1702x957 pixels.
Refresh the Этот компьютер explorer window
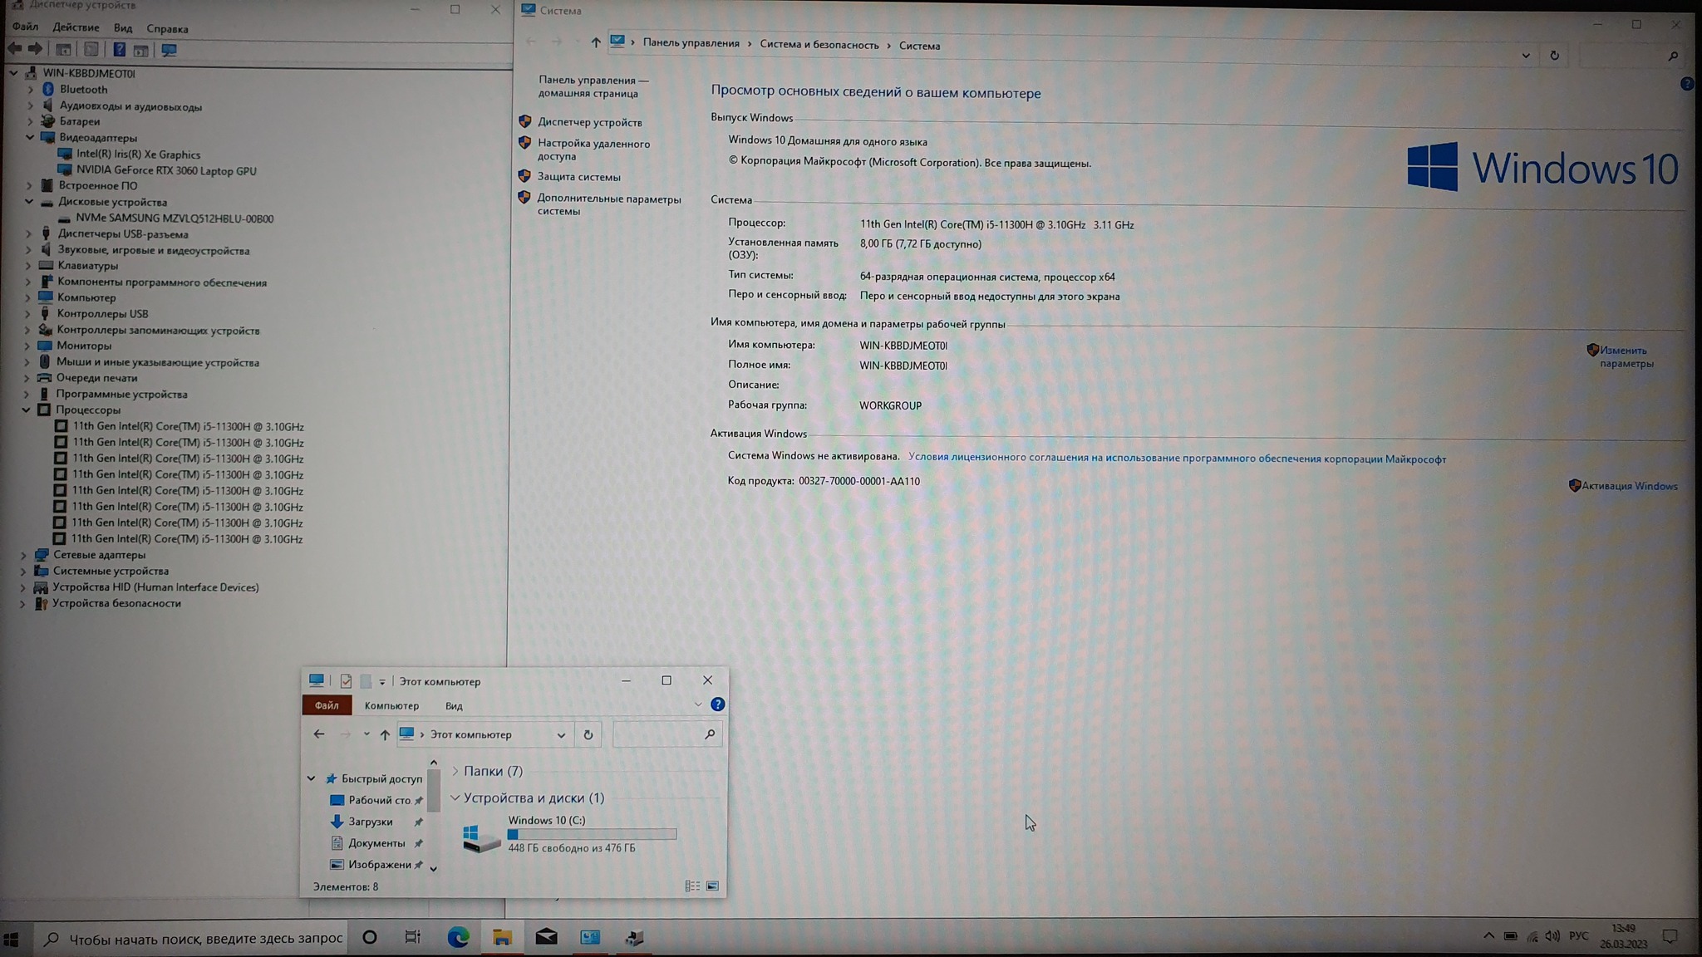588,734
